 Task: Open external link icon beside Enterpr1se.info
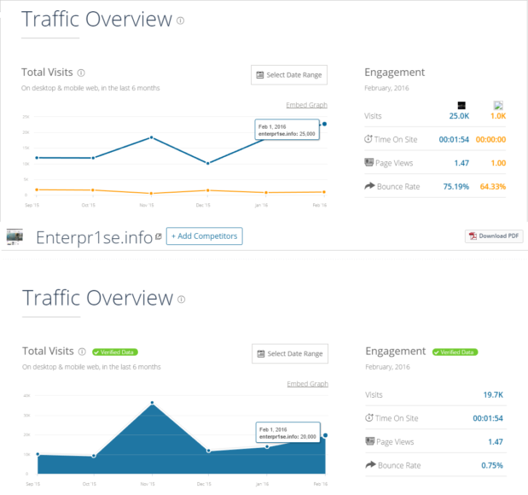pos(159,236)
